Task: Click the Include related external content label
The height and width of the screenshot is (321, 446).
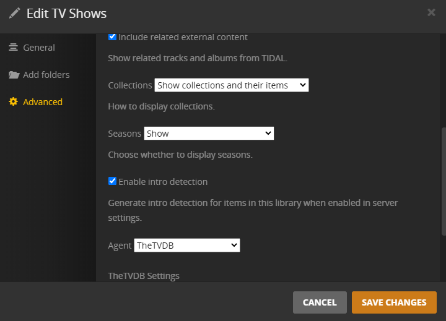Action: pos(183,37)
